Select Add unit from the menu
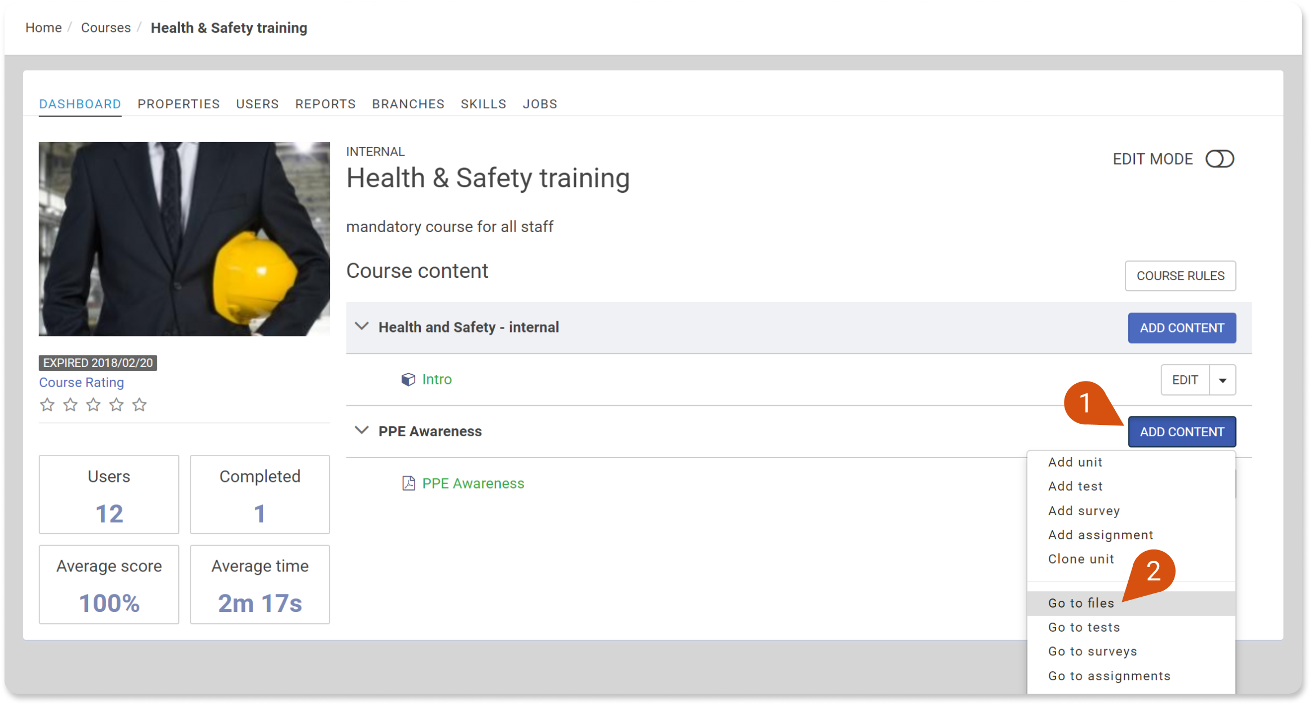The width and height of the screenshot is (1311, 705). [1131, 462]
